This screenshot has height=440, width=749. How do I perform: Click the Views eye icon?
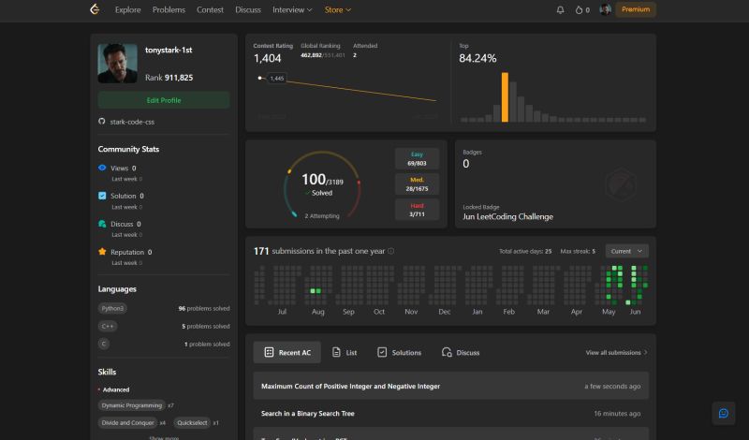click(x=102, y=168)
